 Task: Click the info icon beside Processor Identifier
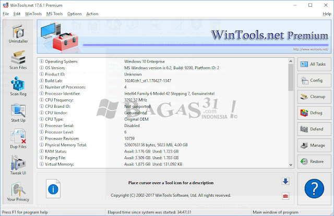point(42,94)
